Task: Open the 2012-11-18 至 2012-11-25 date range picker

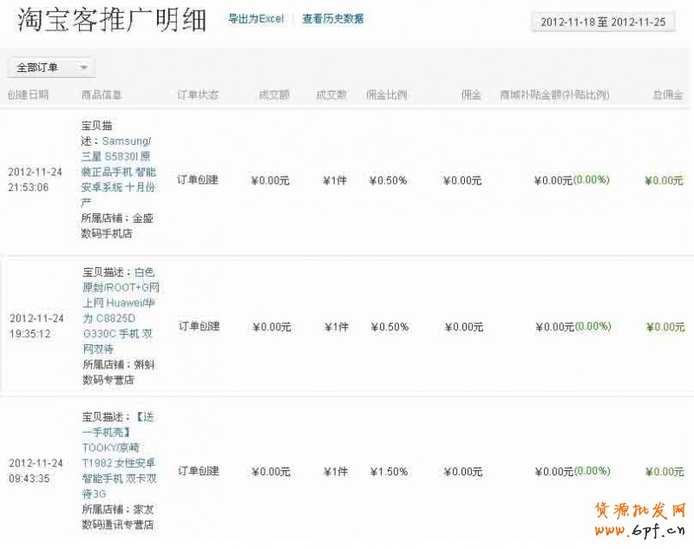Action: point(603,23)
